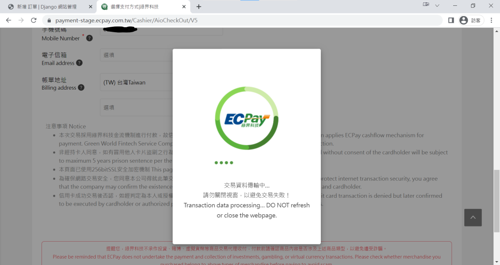Open the 訪客 guest profile button
The height and width of the screenshot is (265, 500).
click(471, 20)
